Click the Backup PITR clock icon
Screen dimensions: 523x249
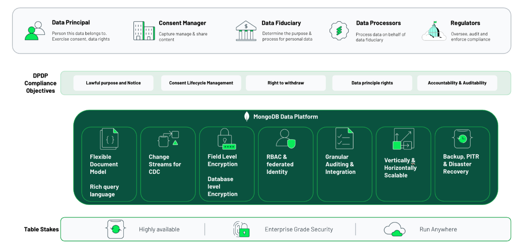pos(462,139)
